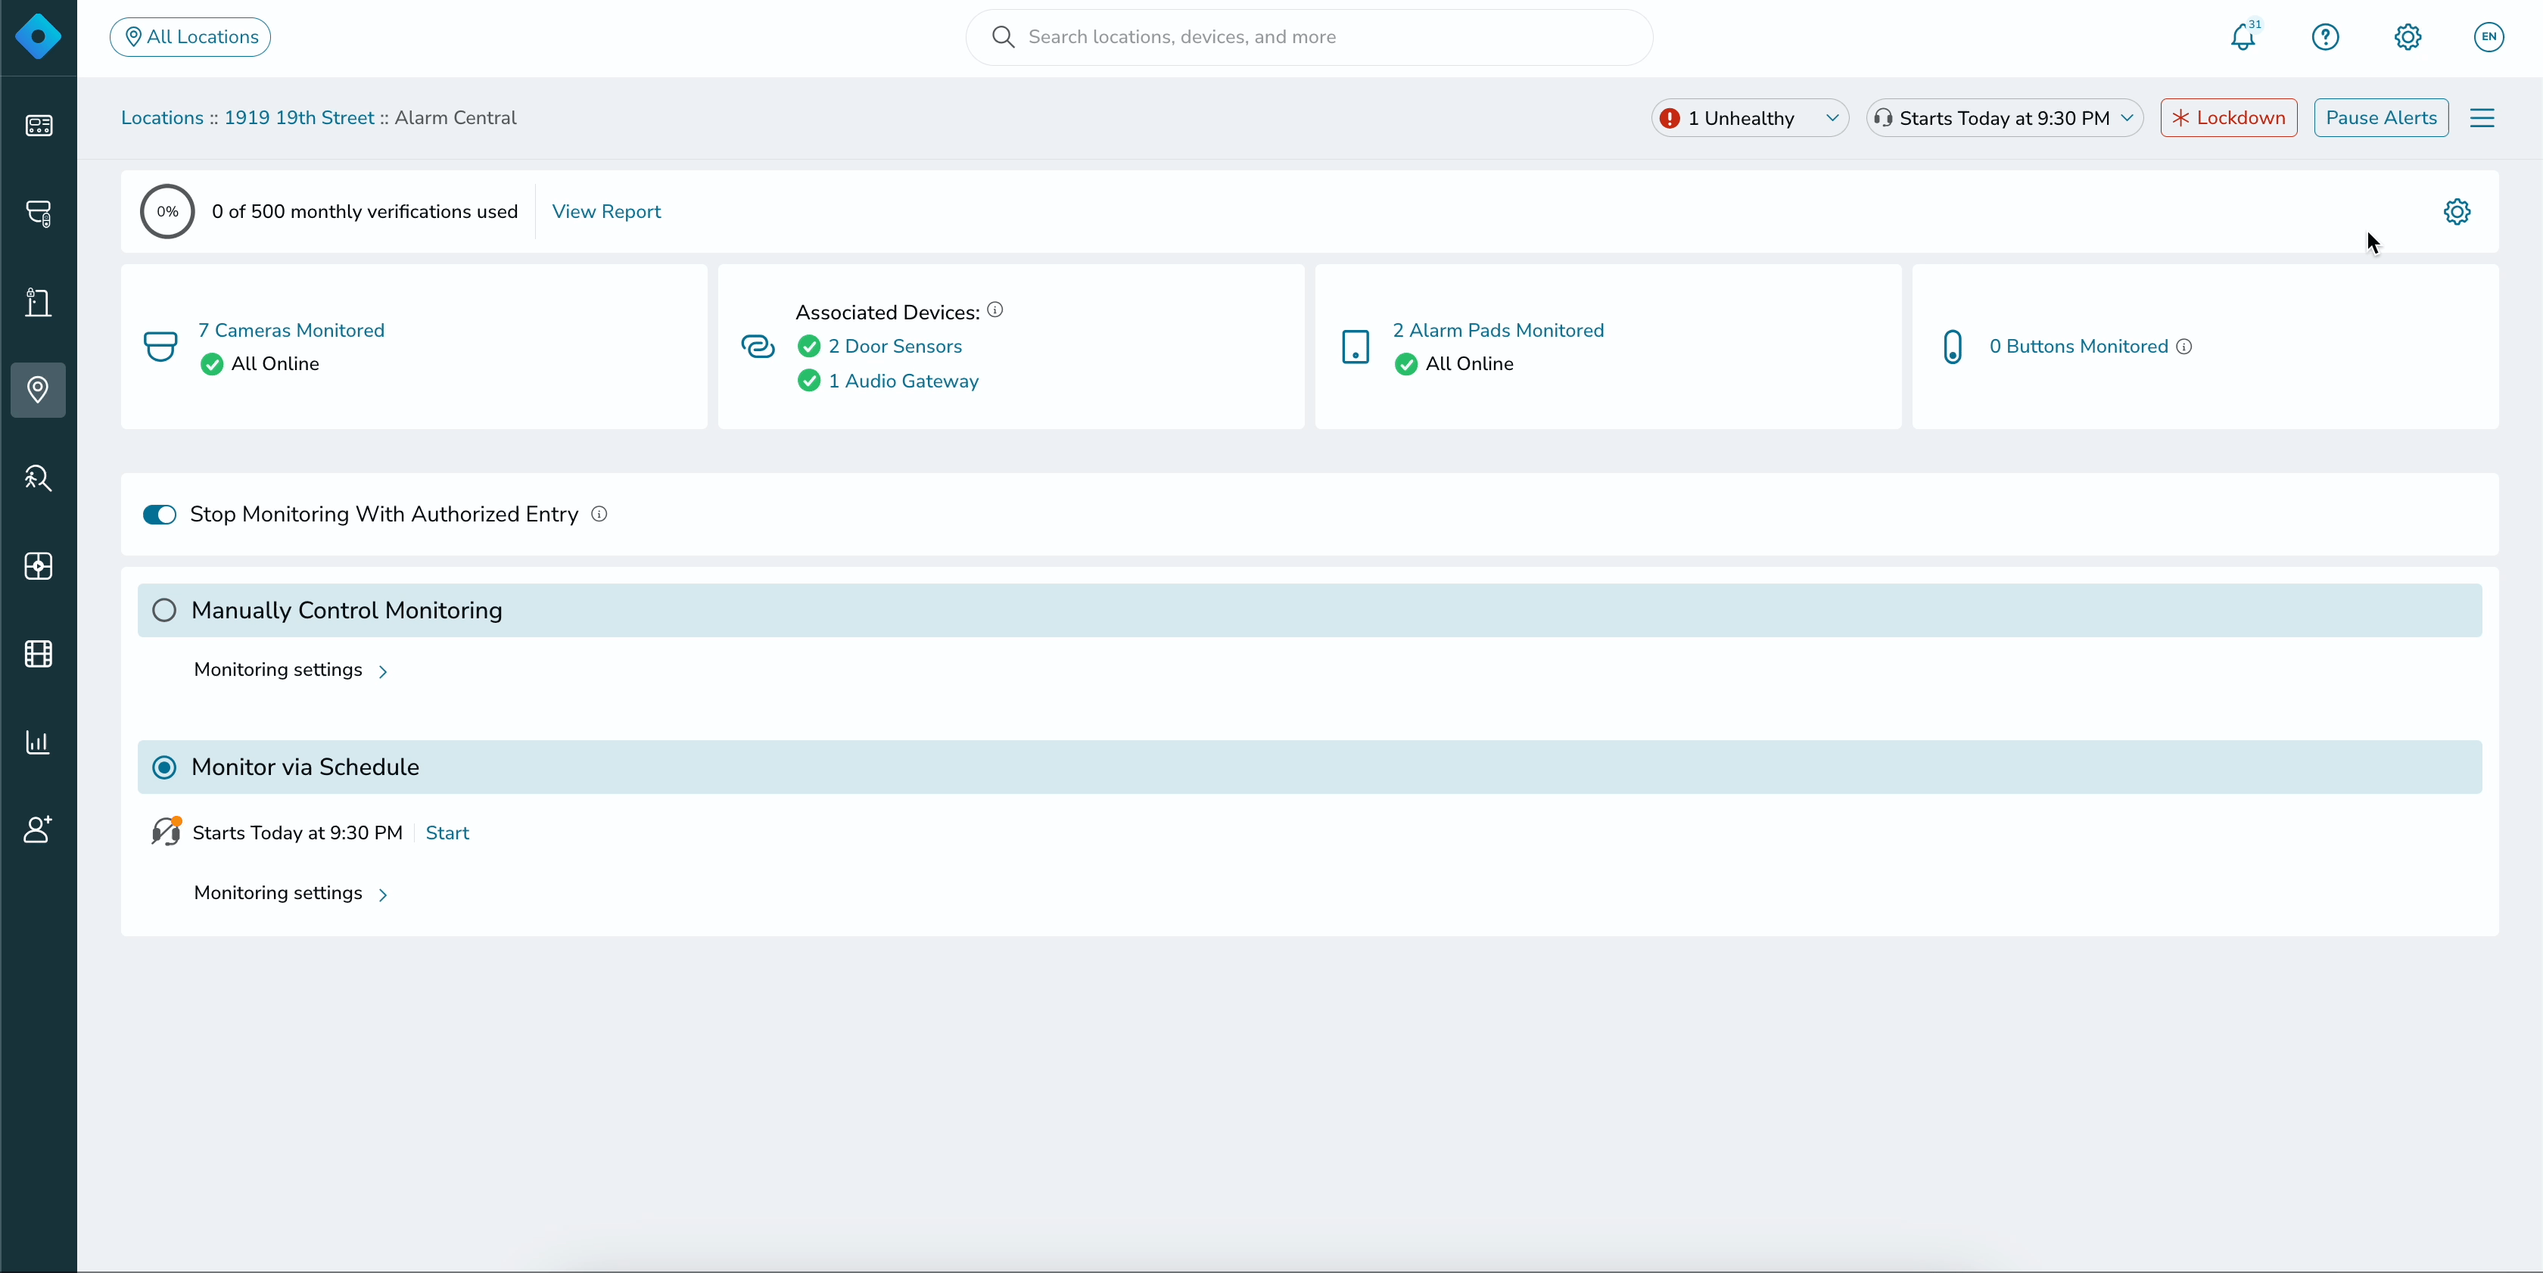The height and width of the screenshot is (1273, 2543).
Task: Open the notifications bell
Action: pos(2243,36)
